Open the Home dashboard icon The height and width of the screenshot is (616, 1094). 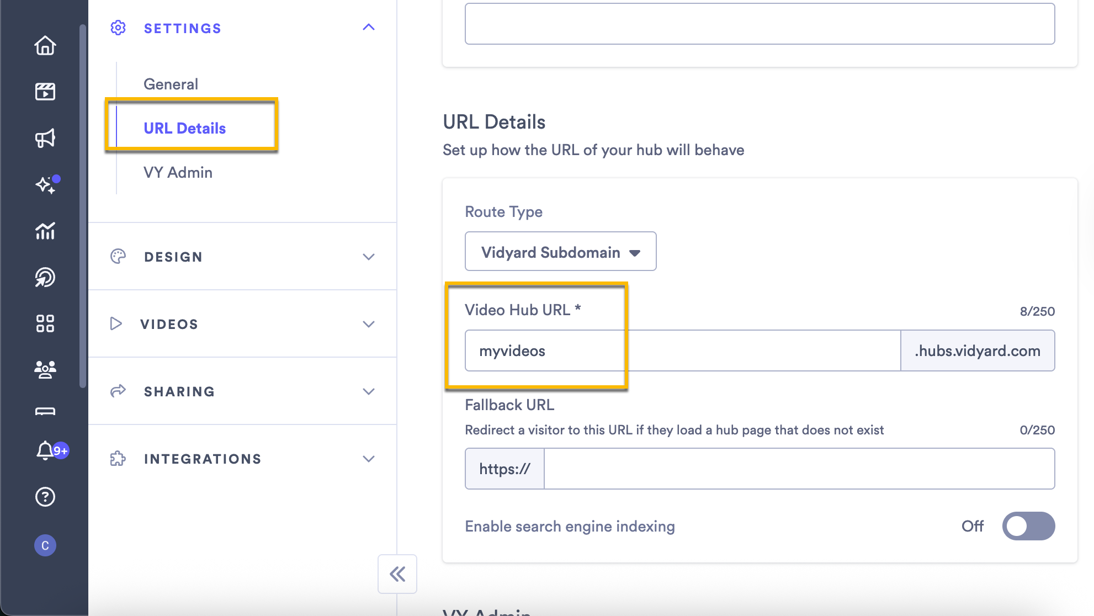(x=45, y=46)
